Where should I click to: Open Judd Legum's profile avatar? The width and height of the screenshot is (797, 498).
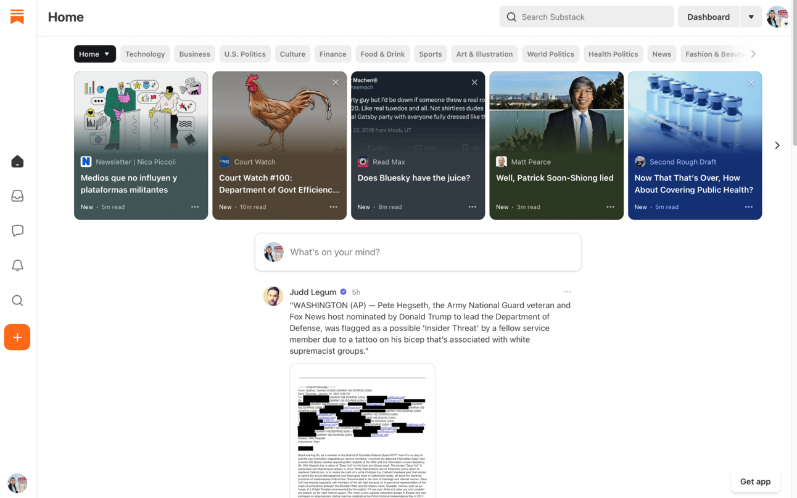(x=273, y=296)
